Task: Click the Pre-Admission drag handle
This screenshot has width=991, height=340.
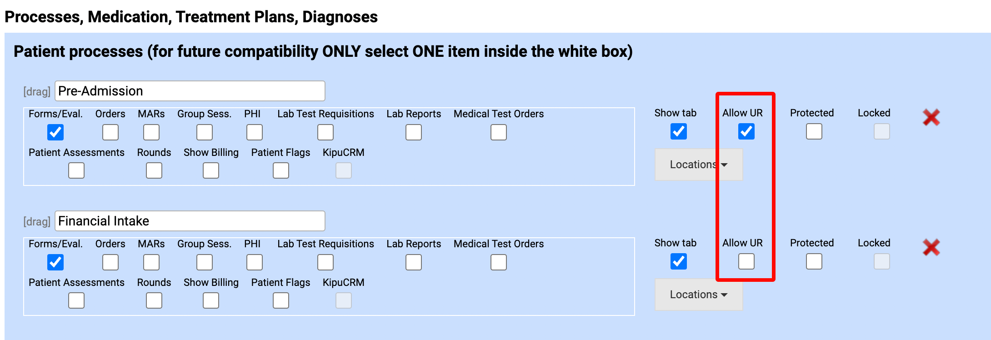Action: click(x=37, y=92)
